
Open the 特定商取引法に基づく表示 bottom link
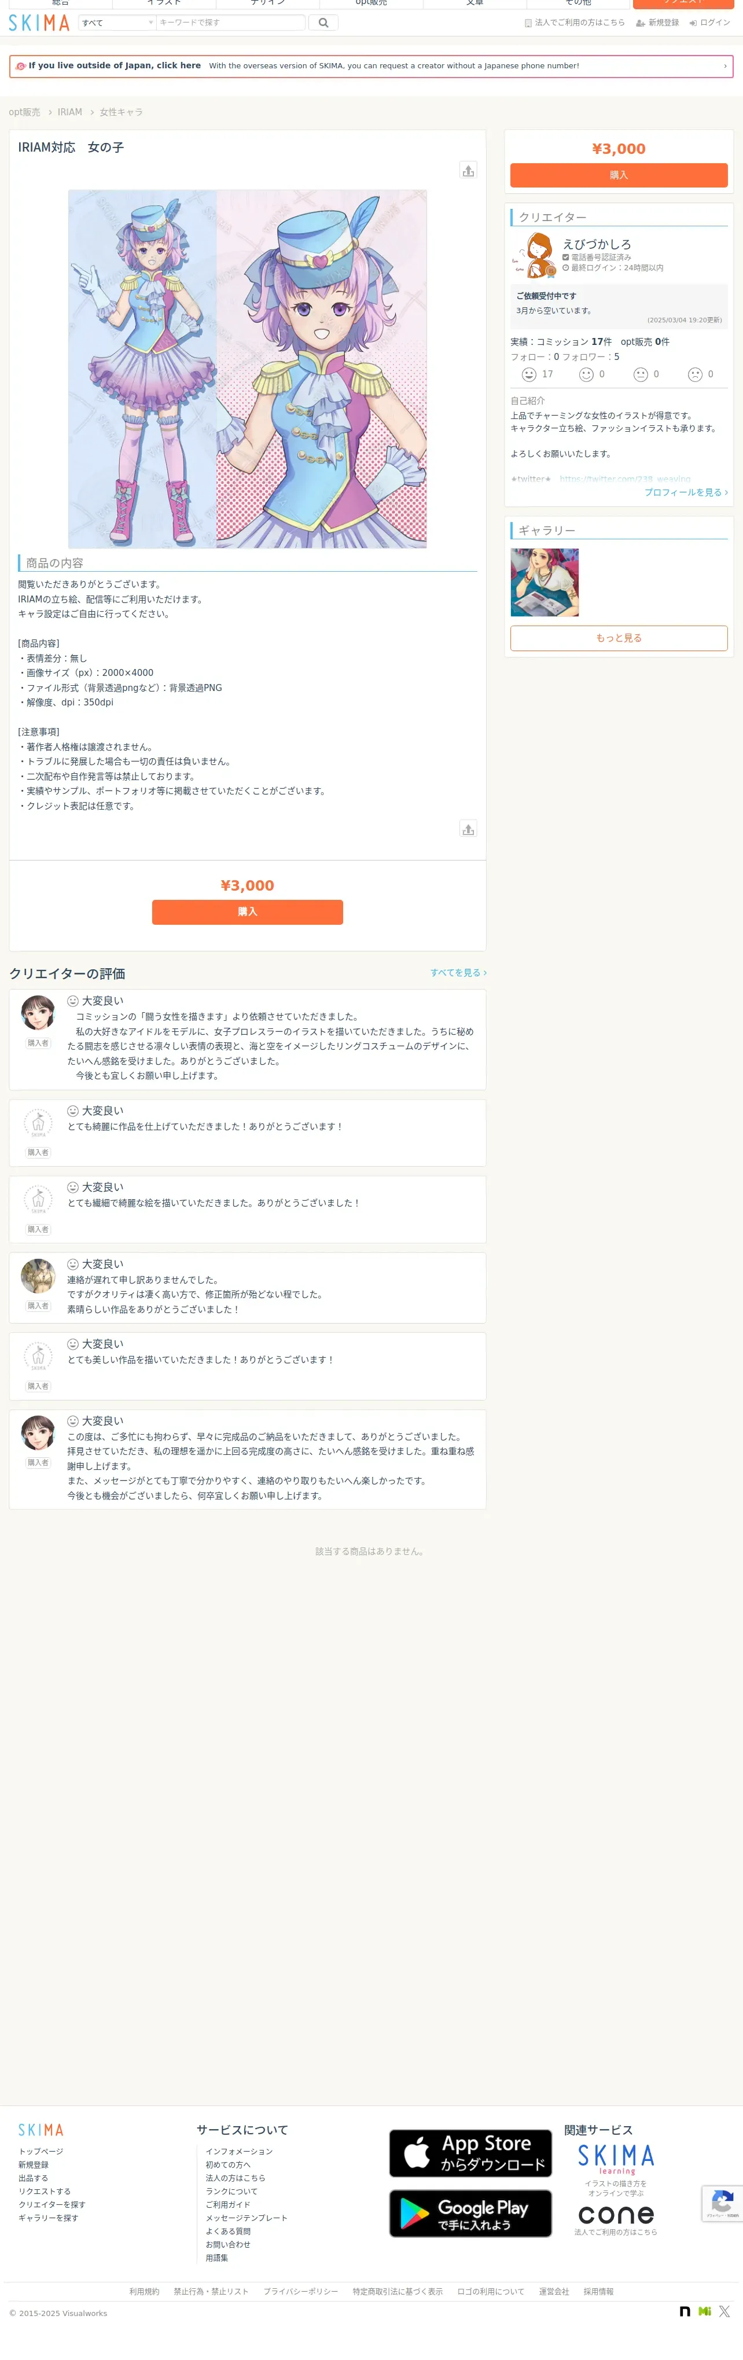(398, 2291)
